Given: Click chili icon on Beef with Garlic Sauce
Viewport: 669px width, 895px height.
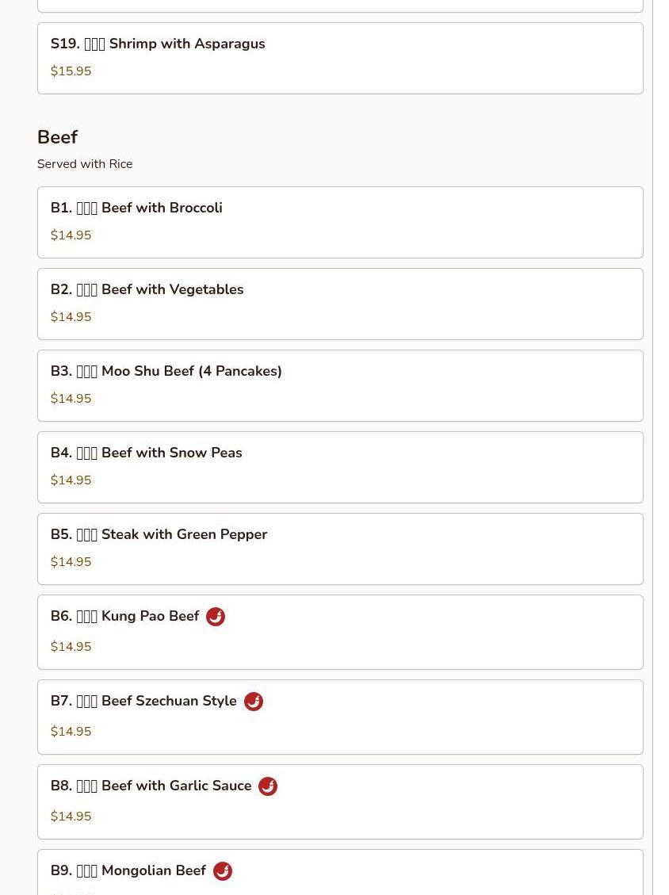Looking at the screenshot, I should coord(268,786).
